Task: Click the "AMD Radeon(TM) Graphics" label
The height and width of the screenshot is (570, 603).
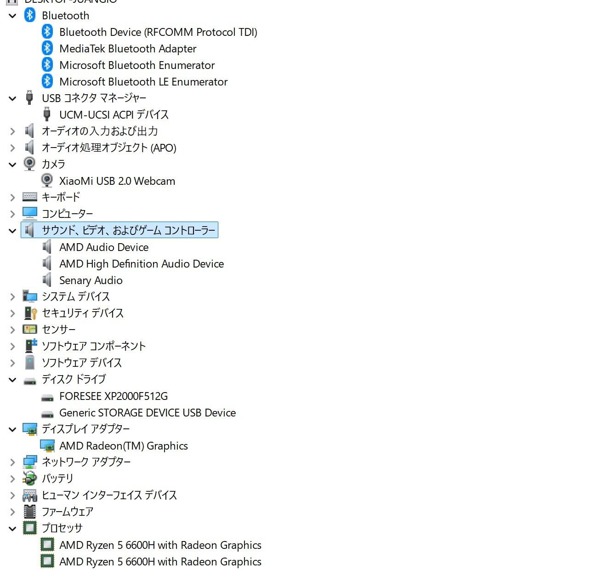Action: 124,446
